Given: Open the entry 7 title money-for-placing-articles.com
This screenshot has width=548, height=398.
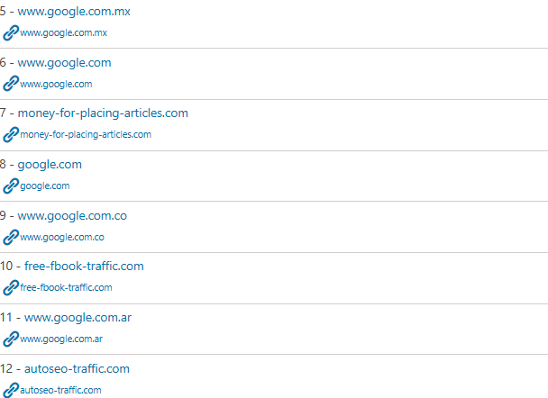Looking at the screenshot, I should [103, 113].
